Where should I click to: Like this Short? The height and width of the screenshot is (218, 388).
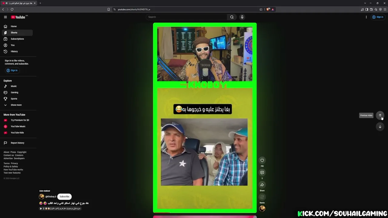(x=262, y=160)
